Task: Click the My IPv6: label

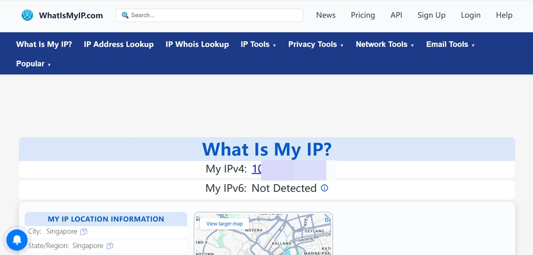Action: coord(225,188)
